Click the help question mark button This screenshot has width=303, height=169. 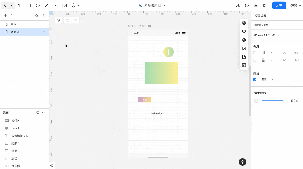coord(242,162)
